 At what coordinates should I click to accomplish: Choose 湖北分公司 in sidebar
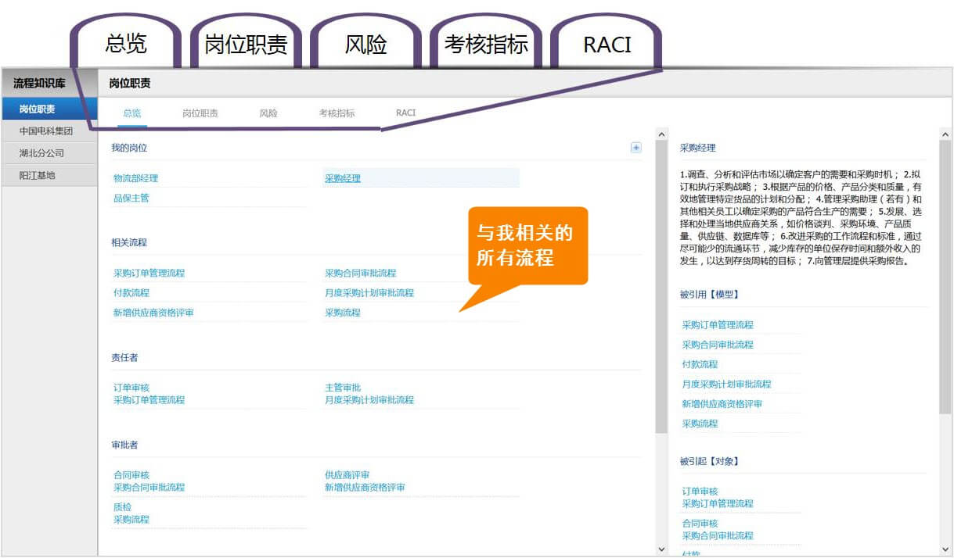[x=41, y=153]
